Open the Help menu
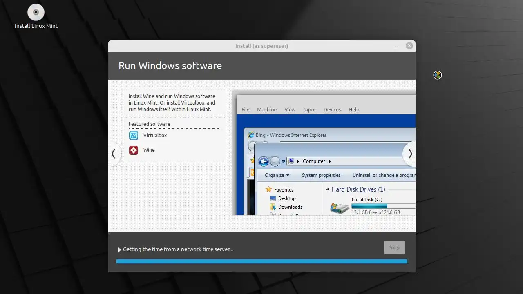Viewport: 523px width, 294px height. (354, 110)
